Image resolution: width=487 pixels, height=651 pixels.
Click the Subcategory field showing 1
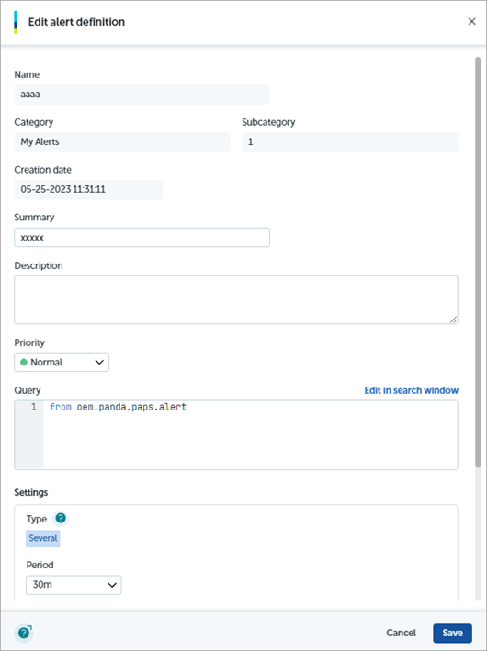click(x=350, y=142)
